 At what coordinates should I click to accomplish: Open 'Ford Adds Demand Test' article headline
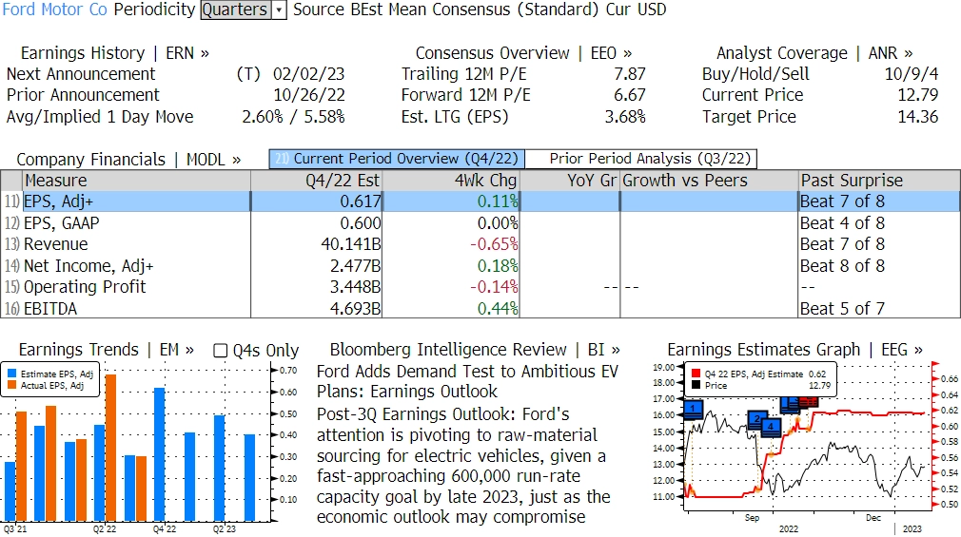(467, 381)
